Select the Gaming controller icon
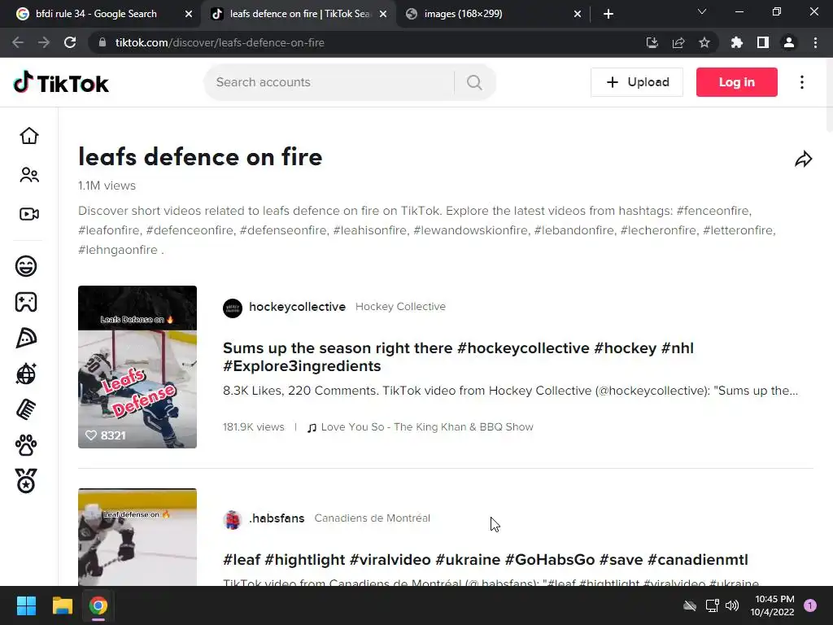833x625 pixels. pyautogui.click(x=26, y=302)
